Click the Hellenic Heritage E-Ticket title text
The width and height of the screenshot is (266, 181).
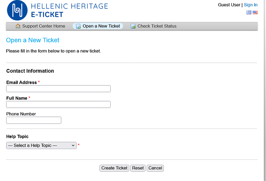(x=69, y=10)
